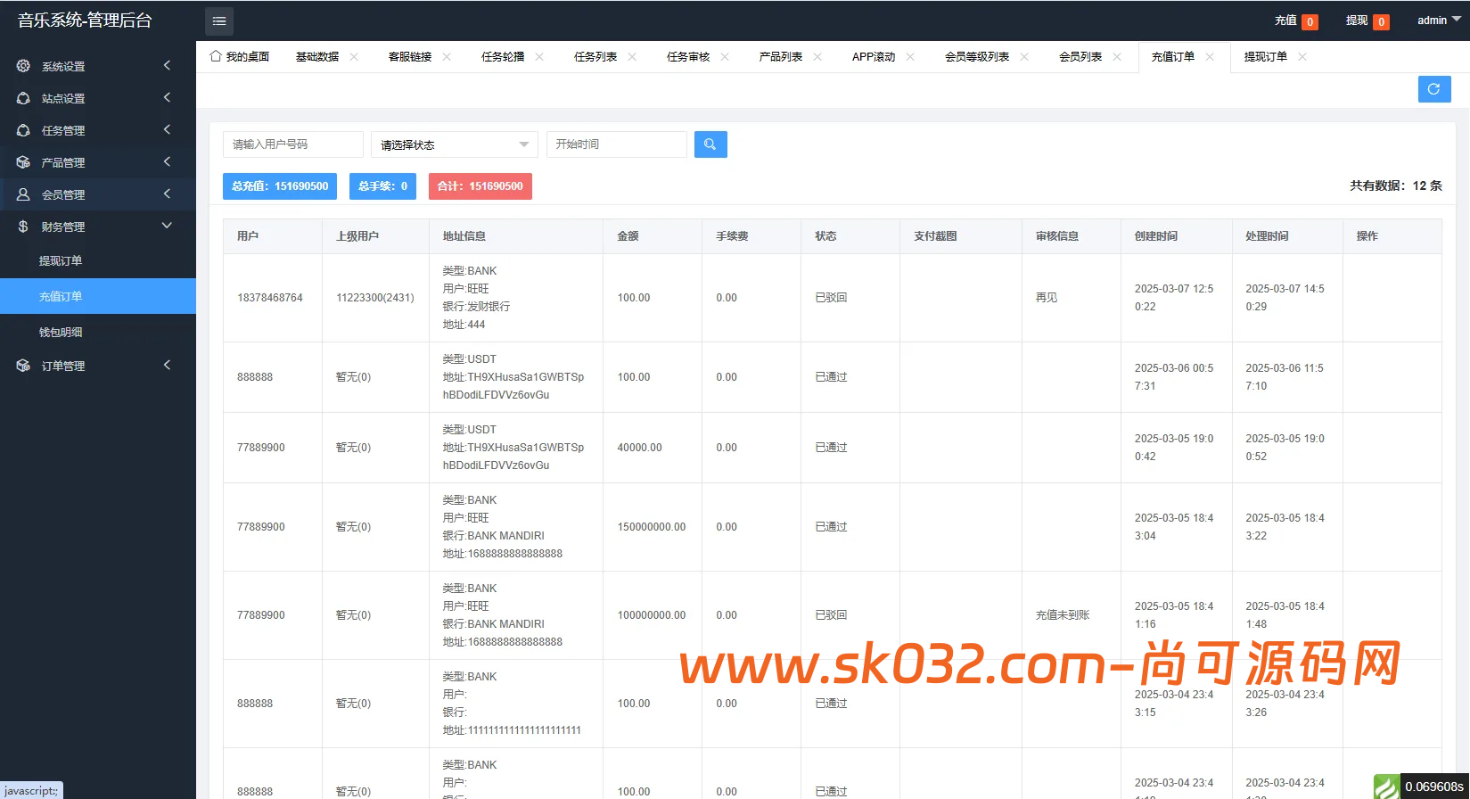
Task: Expand 产品管理 menu chevron
Action: tap(167, 161)
